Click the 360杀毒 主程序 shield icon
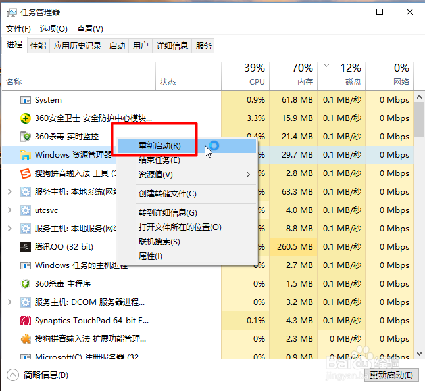This screenshot has height=391, width=425. point(26,284)
